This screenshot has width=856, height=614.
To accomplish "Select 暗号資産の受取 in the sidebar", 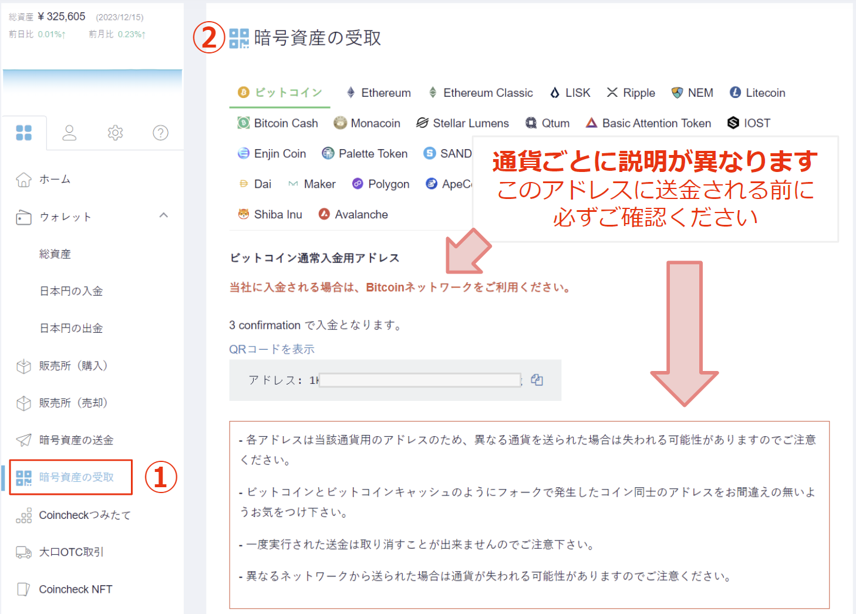I will (71, 477).
